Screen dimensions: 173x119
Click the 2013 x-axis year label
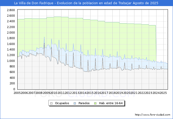click(76, 93)
